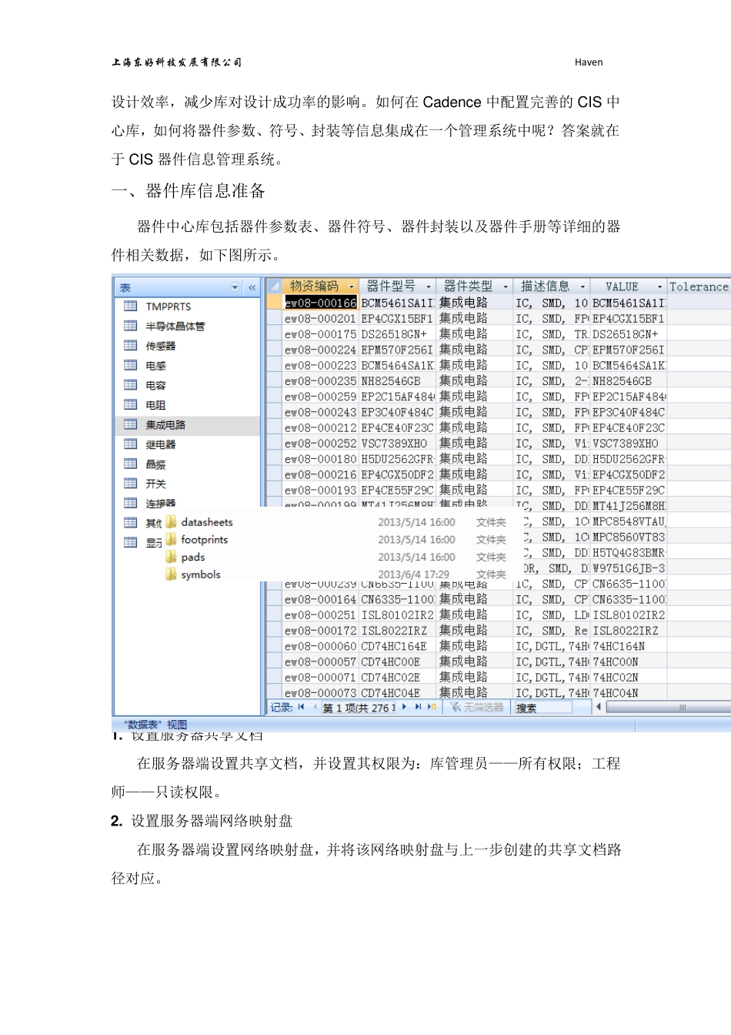Click table icon beside 电阻
This screenshot has height=1035, width=731.
[x=131, y=404]
